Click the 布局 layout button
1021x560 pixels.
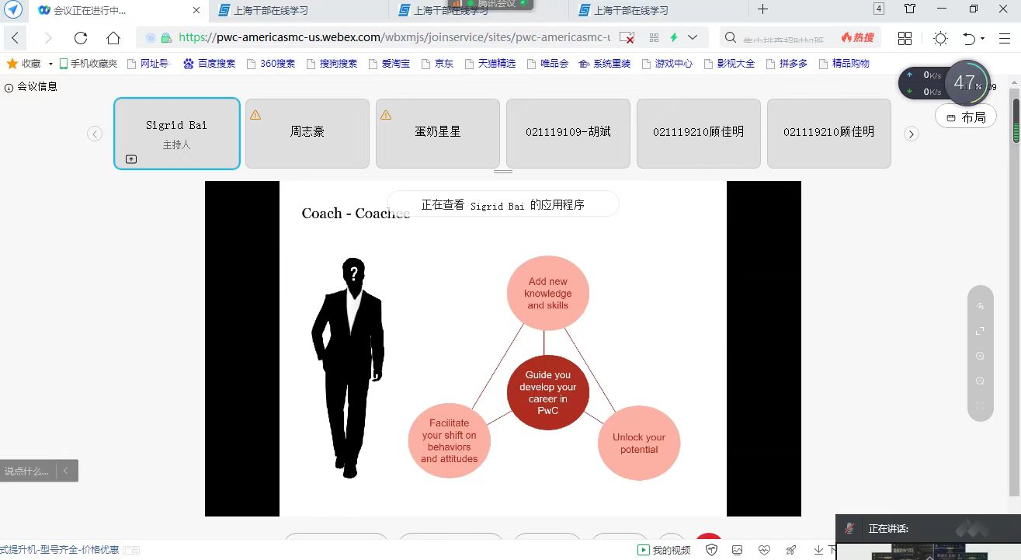click(966, 117)
